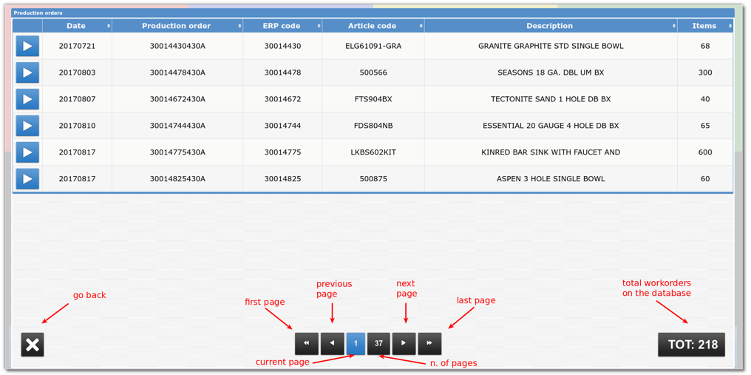751x375 pixels.
Task: Go back with the X button
Action: pyautogui.click(x=33, y=344)
